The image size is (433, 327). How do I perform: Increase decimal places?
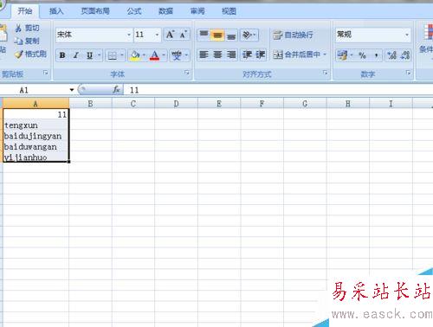(x=391, y=55)
